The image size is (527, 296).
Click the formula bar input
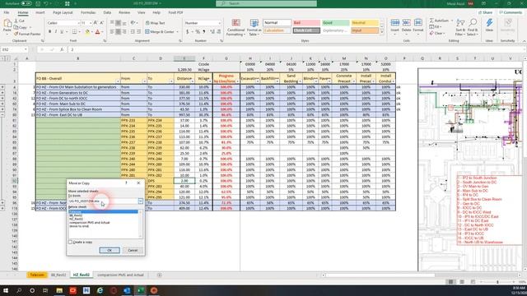(296, 49)
